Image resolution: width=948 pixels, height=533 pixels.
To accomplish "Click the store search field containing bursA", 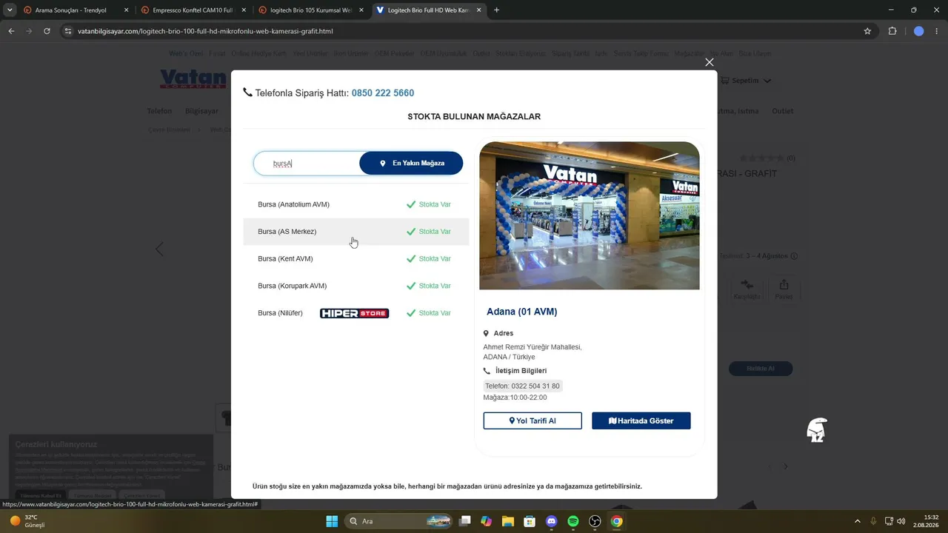I will click(307, 163).
